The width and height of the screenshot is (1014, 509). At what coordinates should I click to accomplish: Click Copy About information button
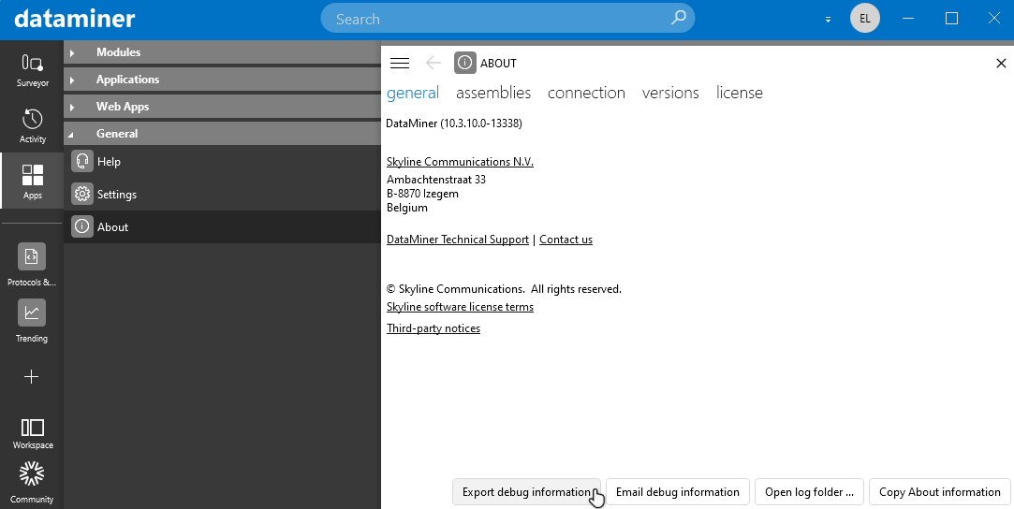pyautogui.click(x=940, y=491)
